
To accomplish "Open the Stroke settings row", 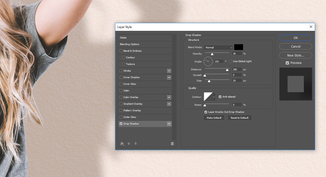I will (x=145, y=71).
